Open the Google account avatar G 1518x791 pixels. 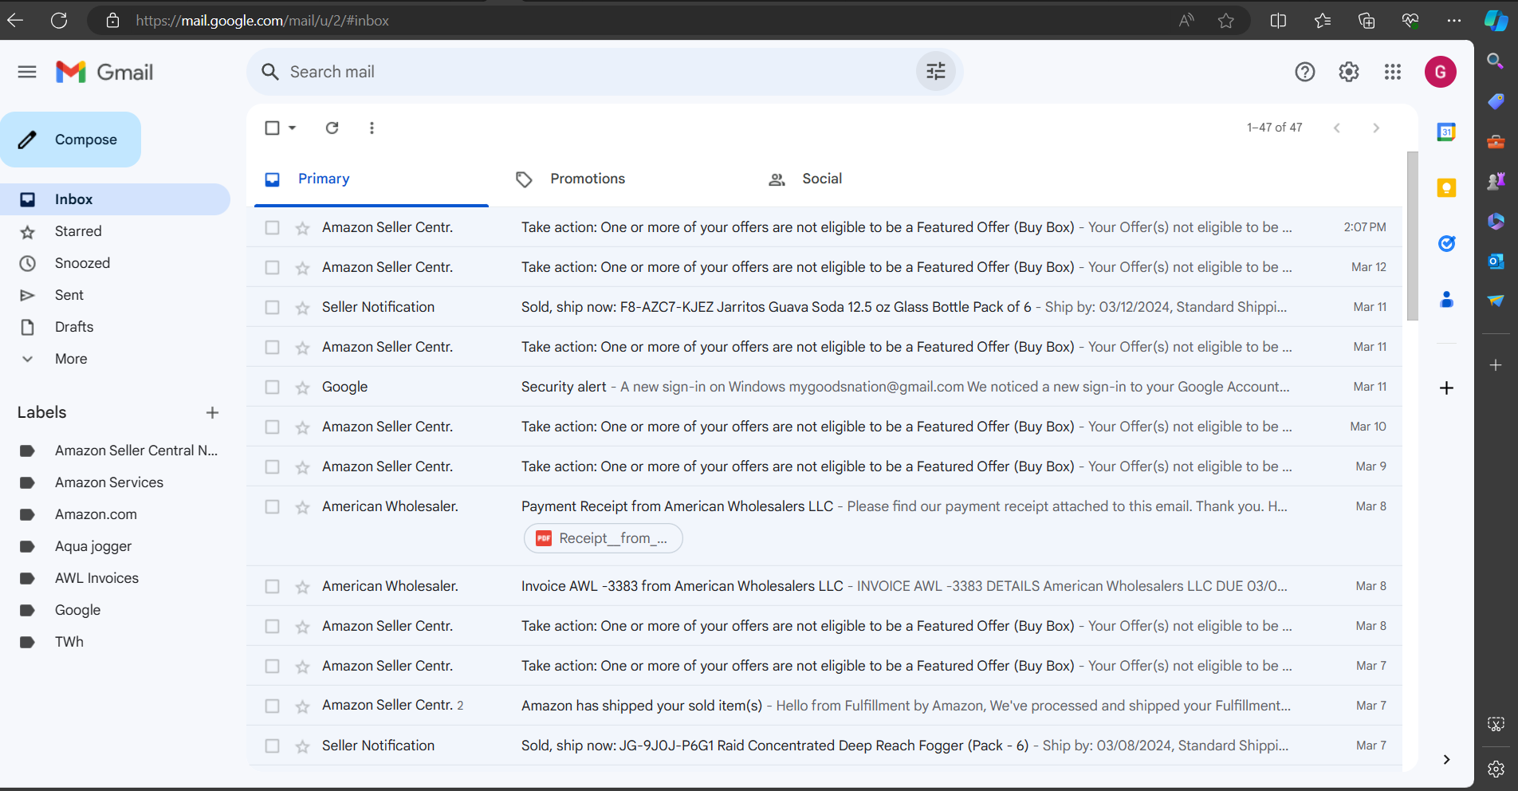point(1440,72)
